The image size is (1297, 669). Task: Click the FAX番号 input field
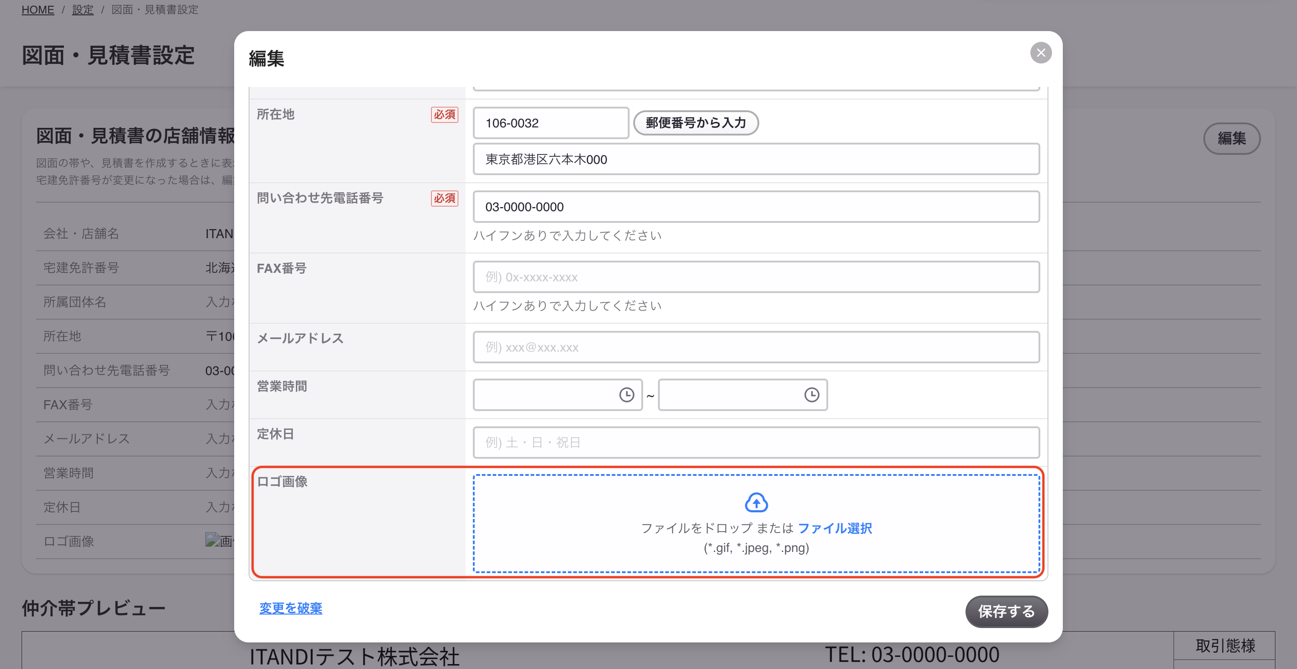[x=756, y=277]
